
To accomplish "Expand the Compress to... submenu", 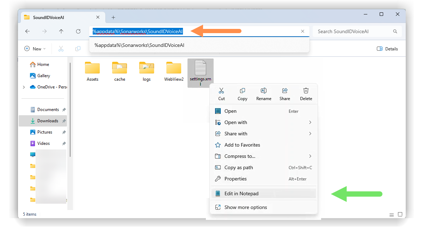I will (x=263, y=156).
